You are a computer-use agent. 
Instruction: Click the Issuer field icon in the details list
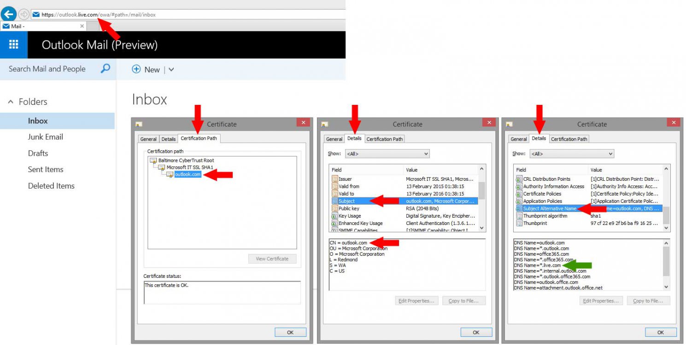pyautogui.click(x=335, y=179)
